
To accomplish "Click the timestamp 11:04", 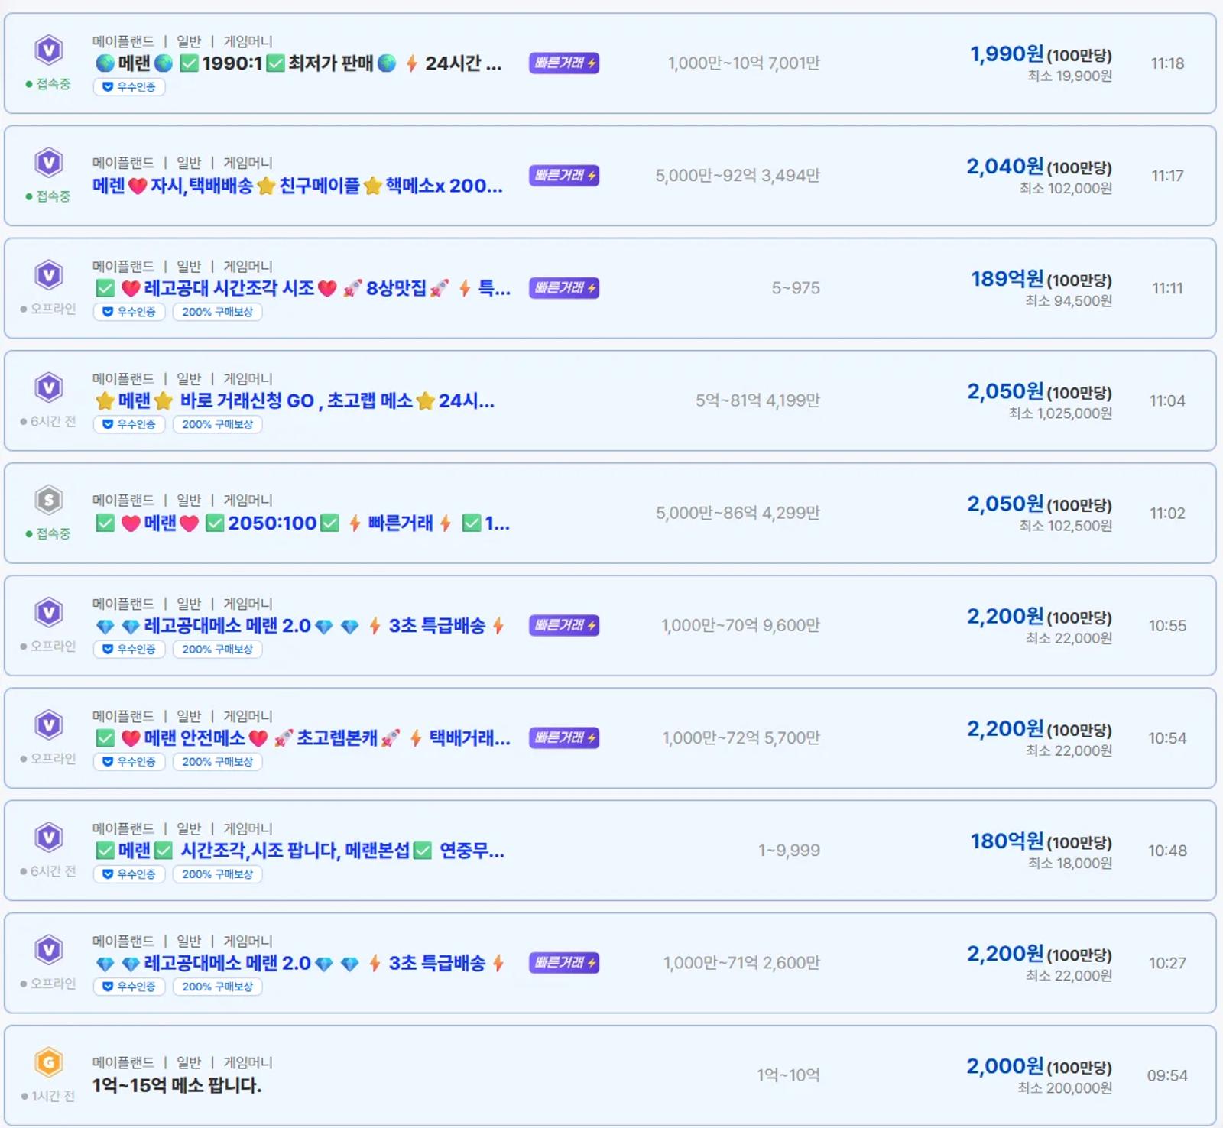I will pyautogui.click(x=1167, y=400).
